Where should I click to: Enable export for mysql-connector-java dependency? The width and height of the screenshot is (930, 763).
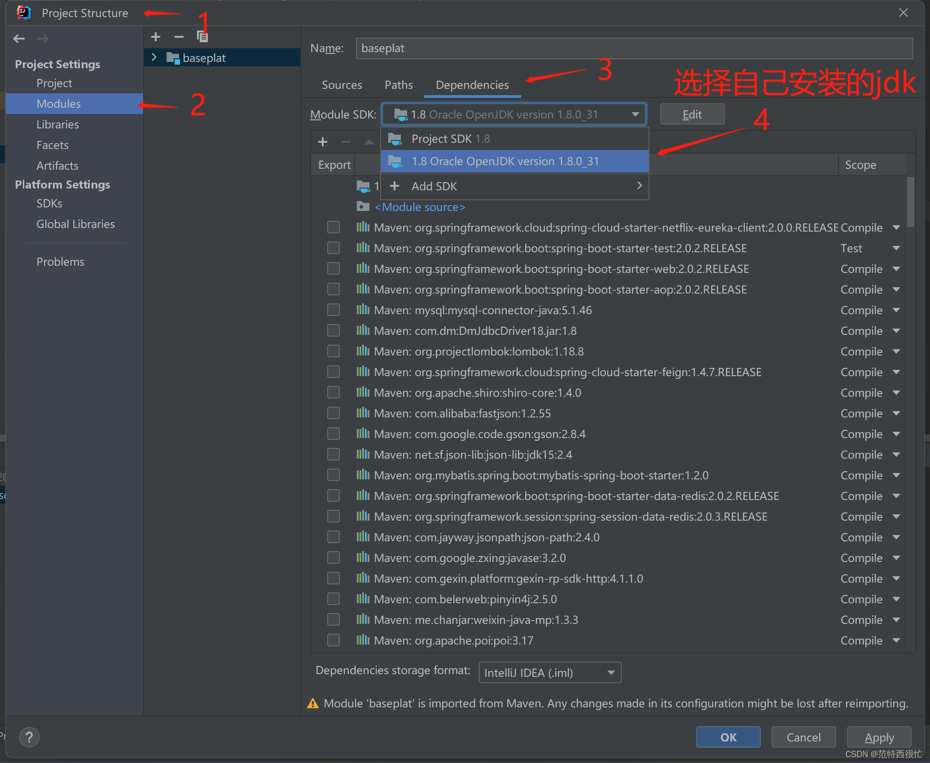click(x=333, y=310)
